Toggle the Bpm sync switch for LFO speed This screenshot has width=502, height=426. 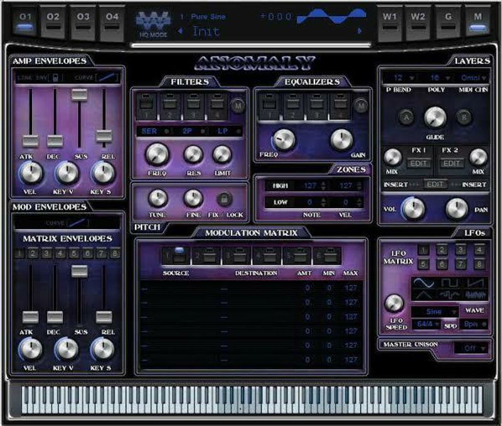[x=474, y=324]
